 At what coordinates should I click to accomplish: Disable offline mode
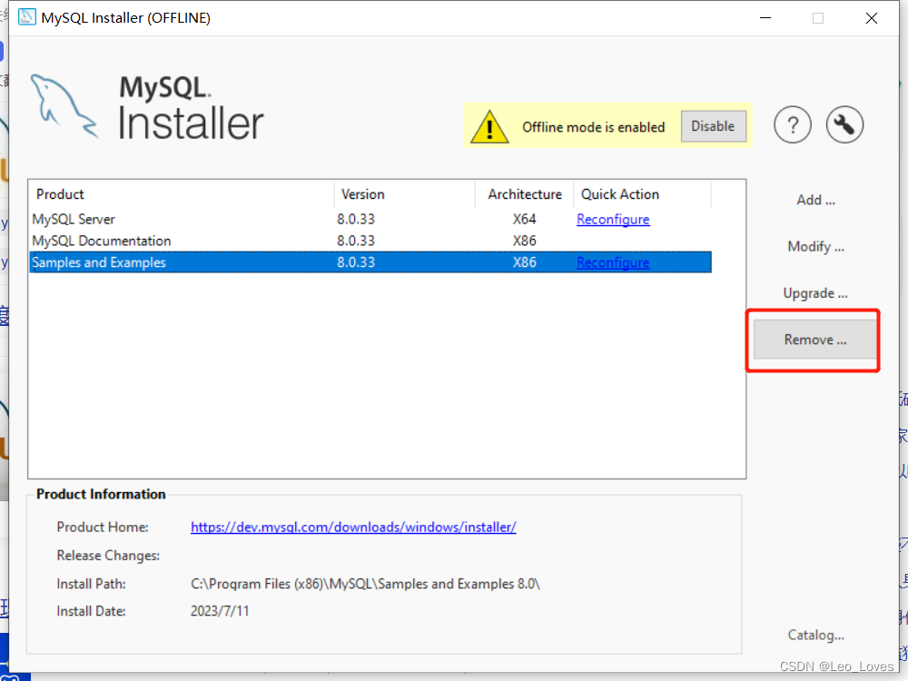(x=714, y=126)
